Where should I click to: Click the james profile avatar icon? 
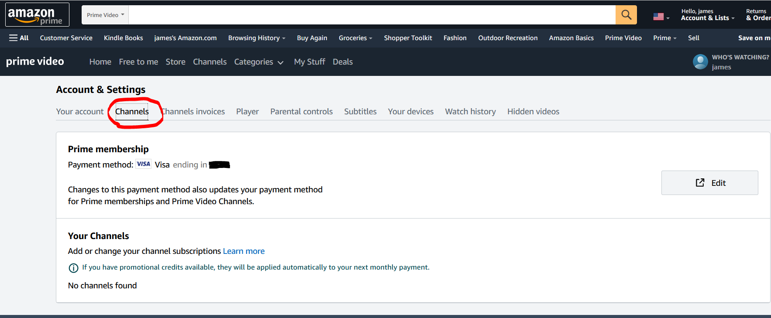[x=700, y=62]
